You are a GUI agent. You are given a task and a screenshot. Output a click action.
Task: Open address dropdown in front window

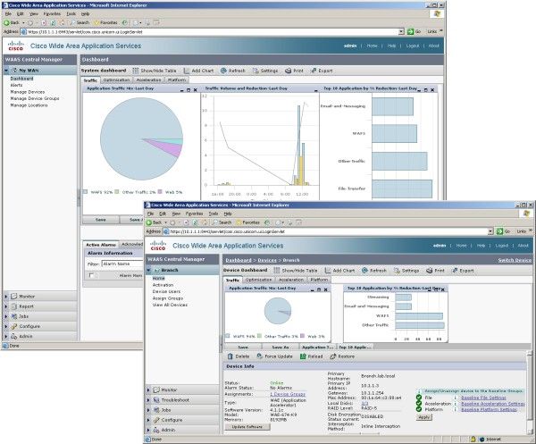click(490, 231)
